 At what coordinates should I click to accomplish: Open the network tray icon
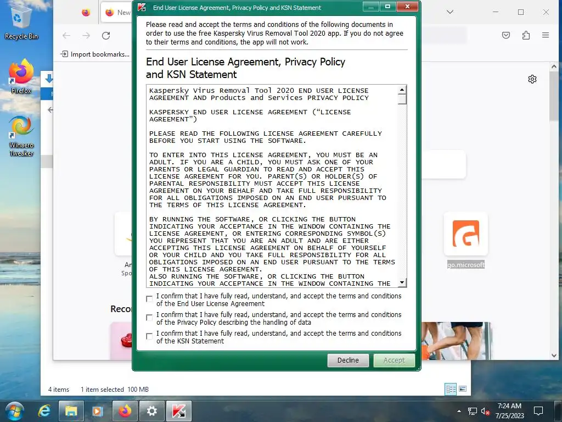(473, 411)
